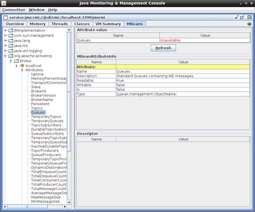Click the java.nio folder icon

point(11,46)
